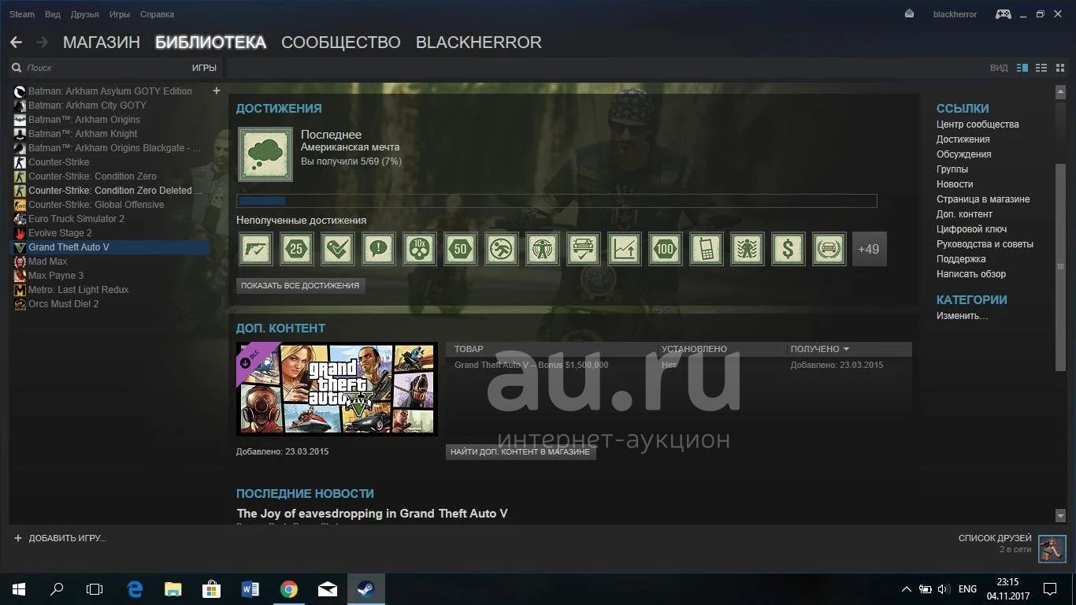Image resolution: width=1076 pixels, height=605 pixels.
Task: Click the plus icon beside Batman: Arkham Asylum
Action: click(x=217, y=91)
